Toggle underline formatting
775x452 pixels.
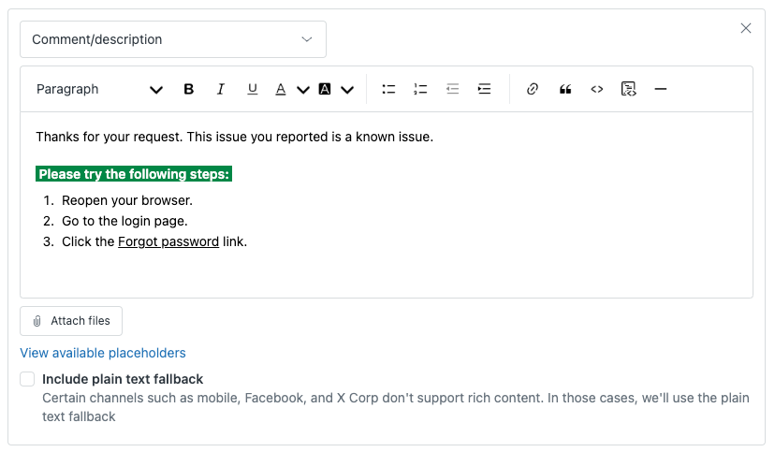coord(252,89)
